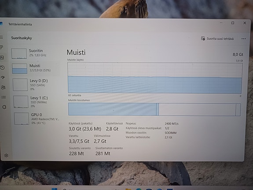Open the Processes page icon in sidebar

(2, 47)
